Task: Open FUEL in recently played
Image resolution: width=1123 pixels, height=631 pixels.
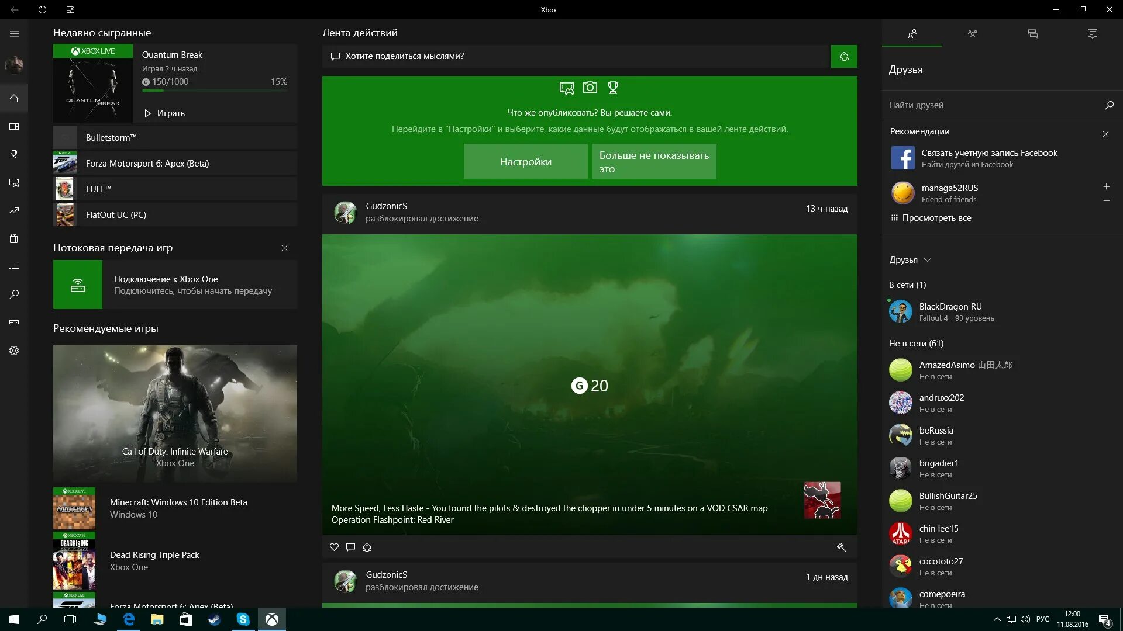Action: point(175,189)
